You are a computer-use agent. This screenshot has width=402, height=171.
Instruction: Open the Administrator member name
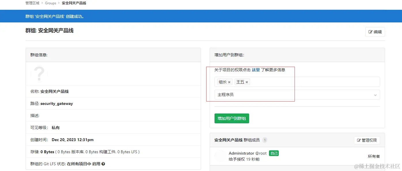tap(242, 153)
